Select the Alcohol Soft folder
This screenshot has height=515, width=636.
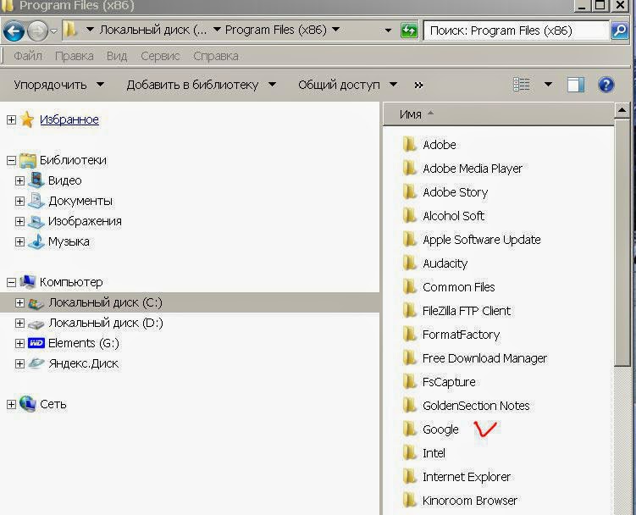pos(453,216)
